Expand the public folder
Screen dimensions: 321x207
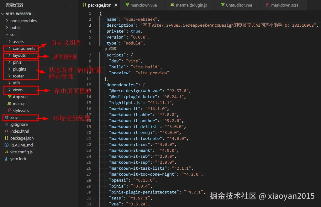point(7,28)
